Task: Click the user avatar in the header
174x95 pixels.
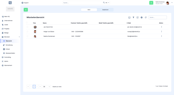Action: [168, 3]
